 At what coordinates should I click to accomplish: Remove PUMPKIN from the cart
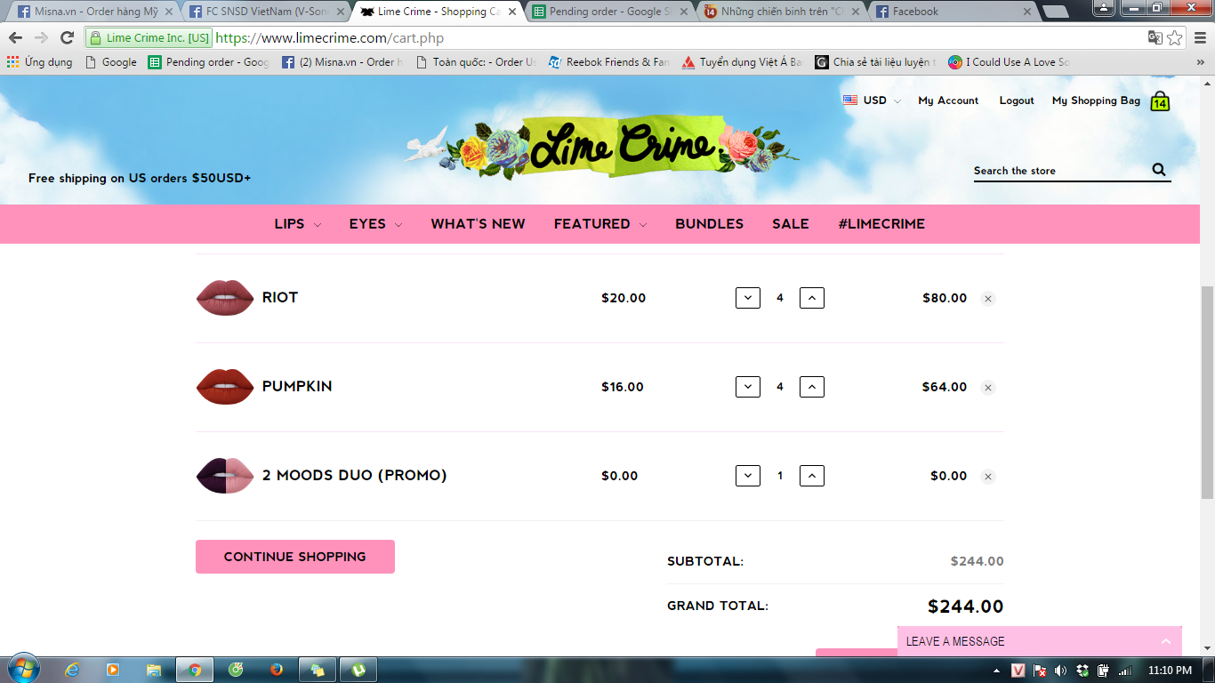pos(987,388)
